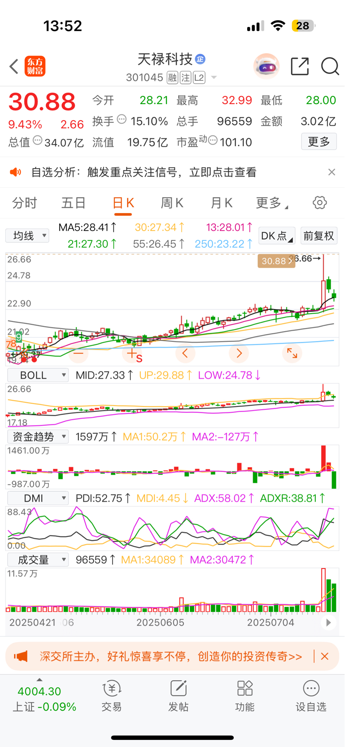This screenshot has height=747, width=345.
Task: Open the DMI indicator dropdown
Action: pyautogui.click(x=38, y=498)
